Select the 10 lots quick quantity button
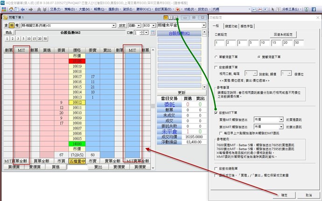This screenshot has height=201, width=322. (29, 39)
